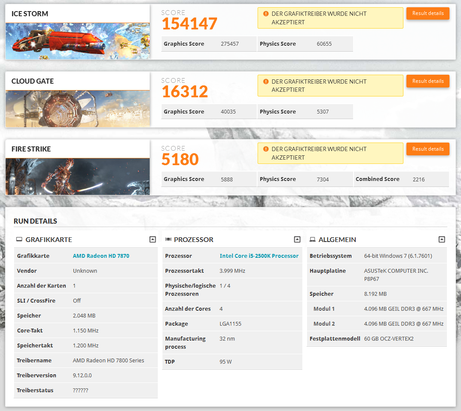Click the Ice Storm Graphics Score 275457
The width and height of the screenshot is (461, 411).
pyautogui.click(x=229, y=44)
